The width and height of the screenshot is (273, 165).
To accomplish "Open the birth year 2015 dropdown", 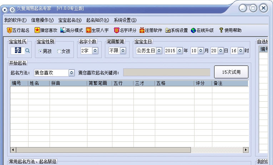I will (x=180, y=50).
